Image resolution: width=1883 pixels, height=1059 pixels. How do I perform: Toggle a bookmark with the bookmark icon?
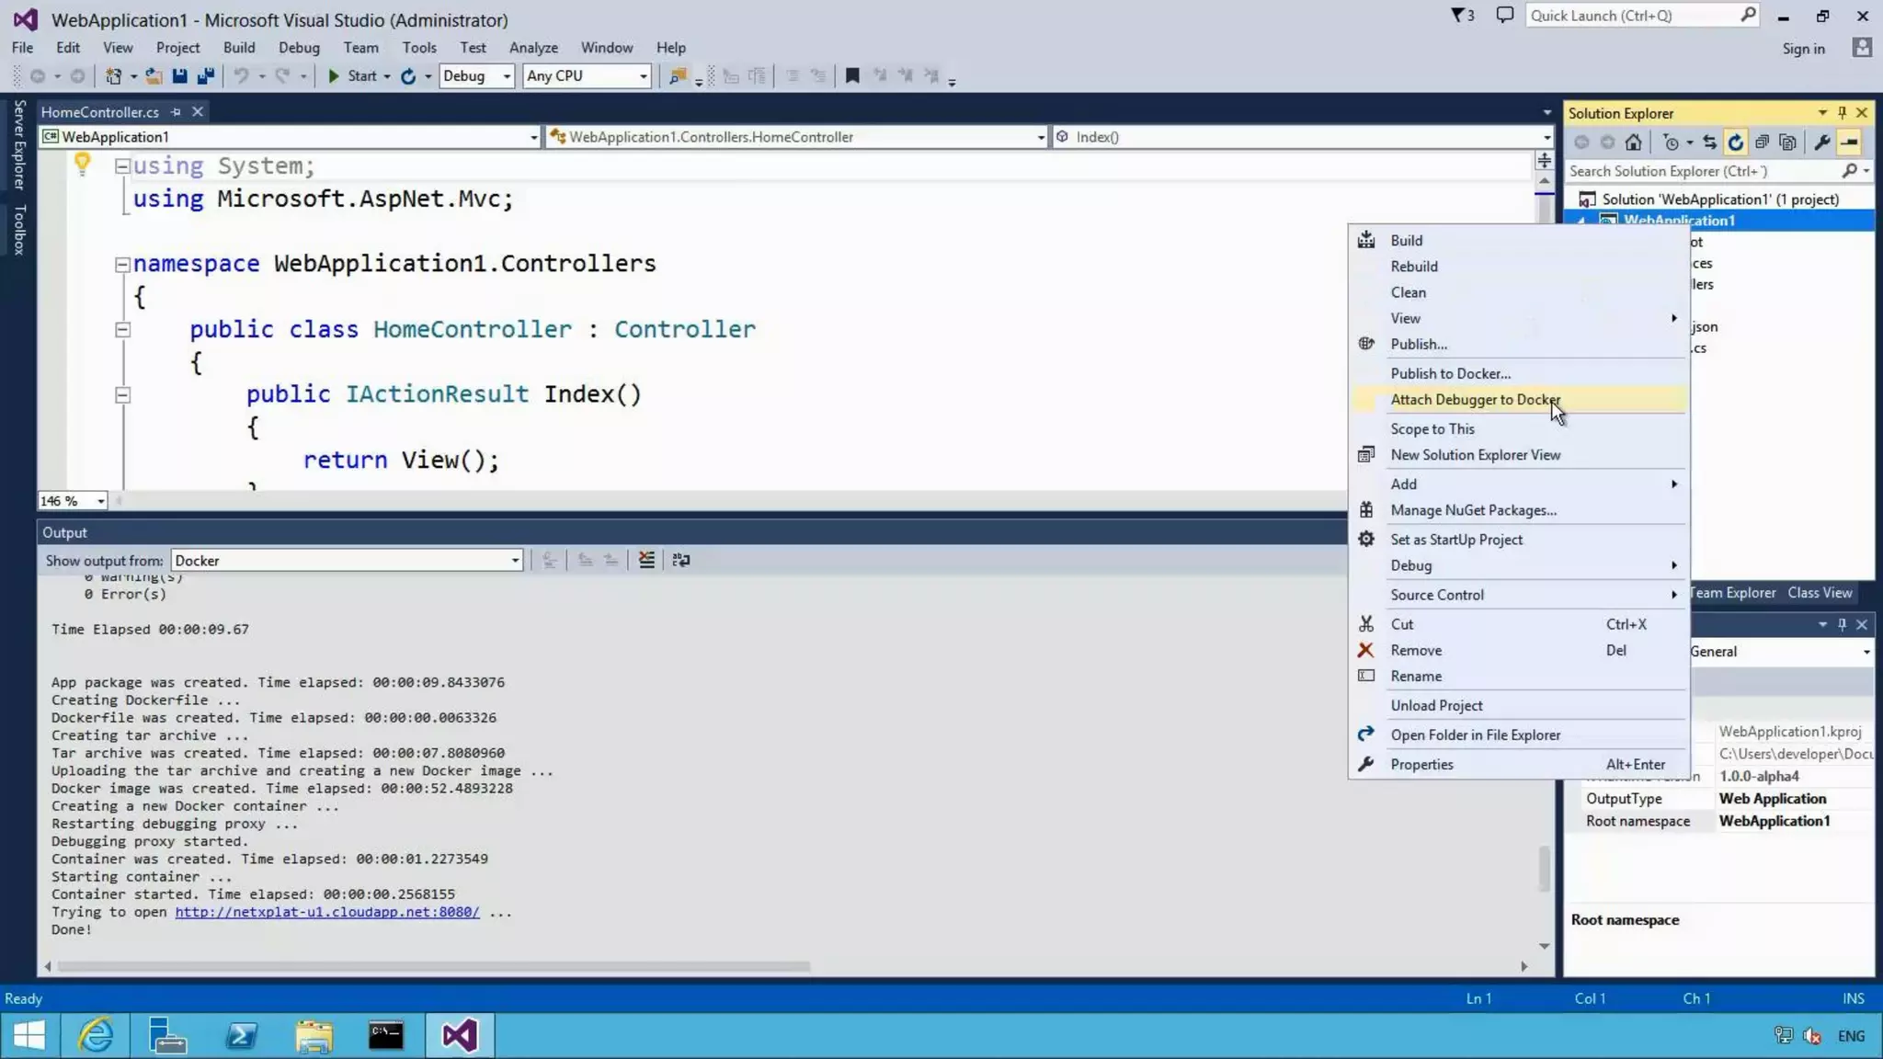[x=852, y=76]
